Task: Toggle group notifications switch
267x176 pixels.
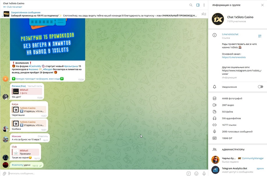Action: click(x=260, y=87)
